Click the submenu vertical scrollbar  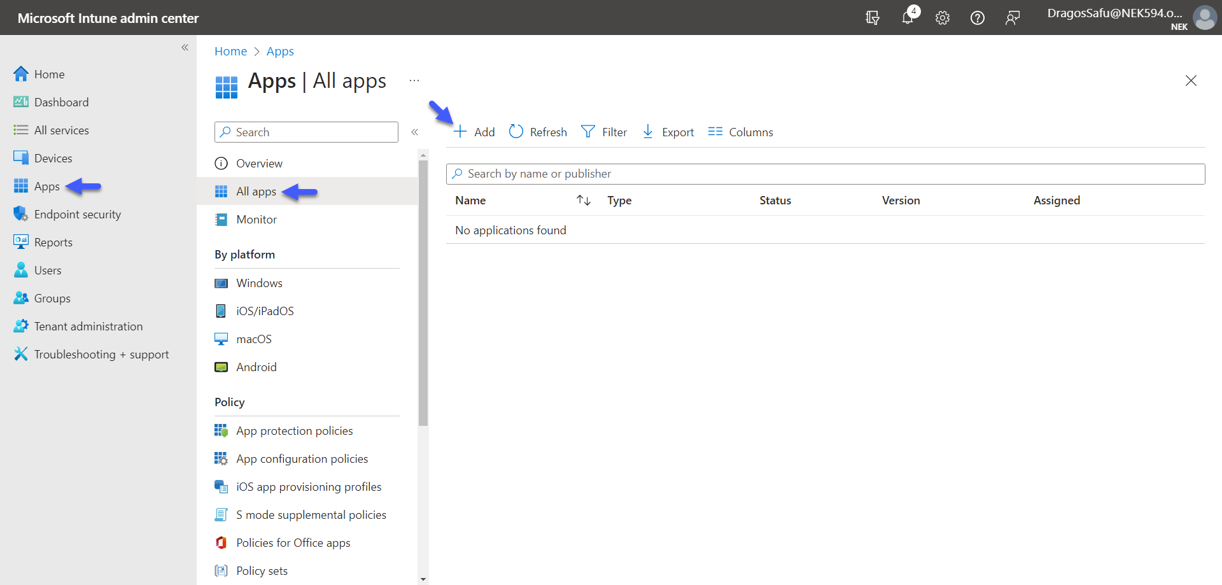click(423, 293)
